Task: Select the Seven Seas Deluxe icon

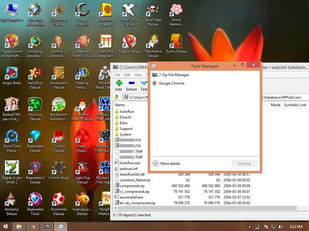Action: click(x=153, y=14)
